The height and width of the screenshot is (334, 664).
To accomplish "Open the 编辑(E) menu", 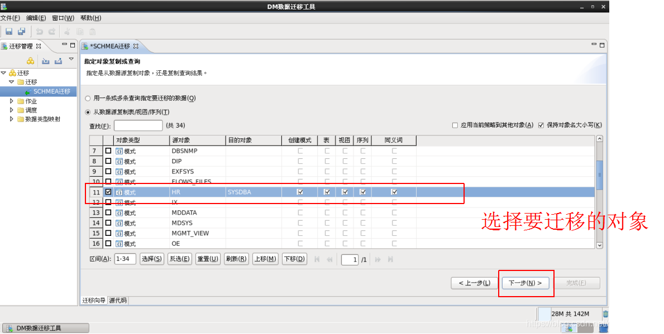I will pyautogui.click(x=36, y=18).
